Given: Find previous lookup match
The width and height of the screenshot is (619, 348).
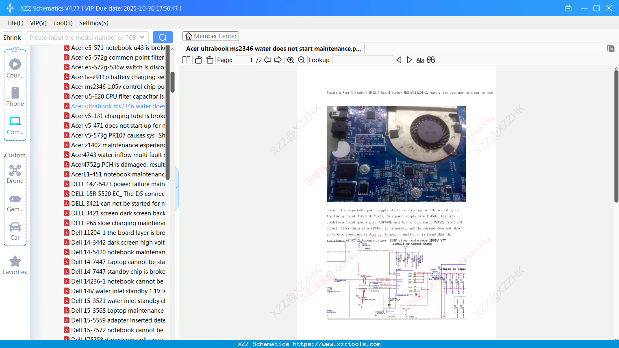Looking at the screenshot, I should coord(399,60).
